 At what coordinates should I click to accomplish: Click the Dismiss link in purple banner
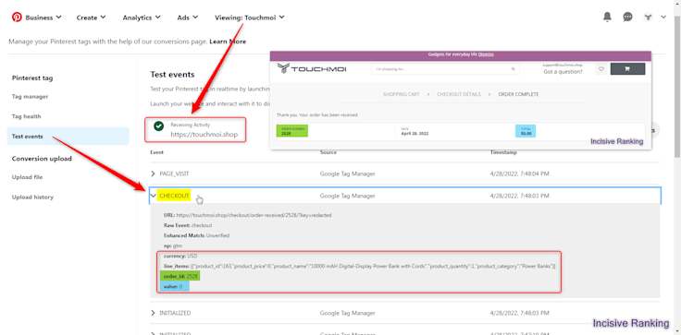486,54
